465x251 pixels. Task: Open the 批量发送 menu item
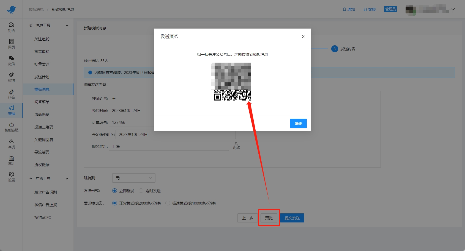(x=42, y=64)
